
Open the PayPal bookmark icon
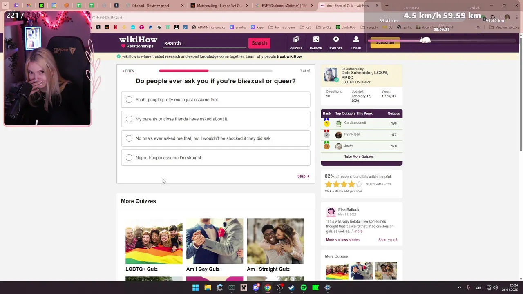[150, 27]
